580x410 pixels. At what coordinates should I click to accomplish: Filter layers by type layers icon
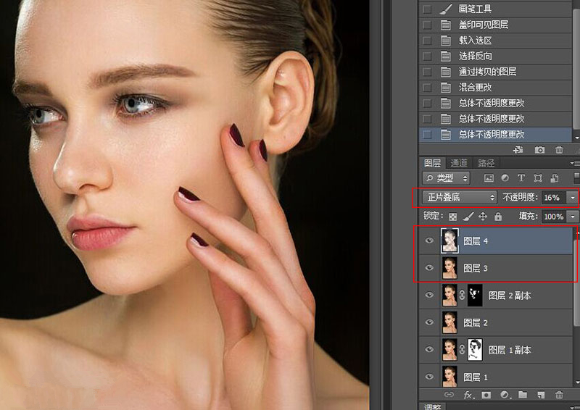click(x=521, y=178)
